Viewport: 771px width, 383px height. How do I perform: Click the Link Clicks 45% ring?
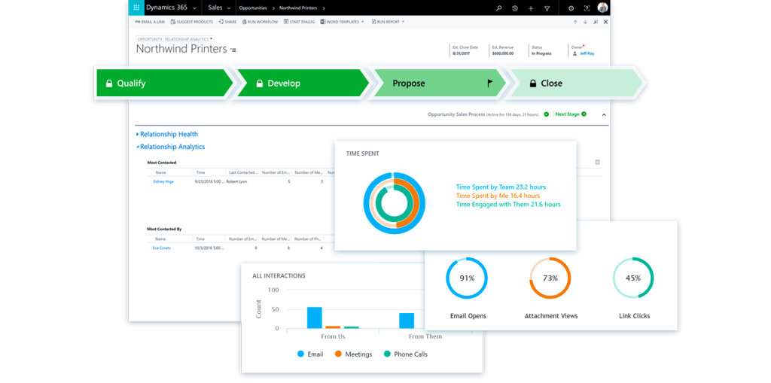(x=632, y=278)
